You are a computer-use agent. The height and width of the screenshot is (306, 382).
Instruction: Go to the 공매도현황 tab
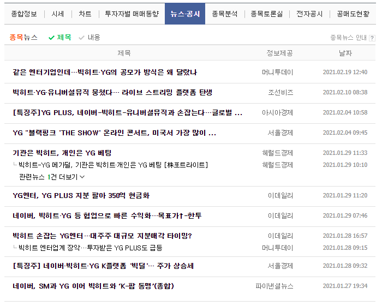click(353, 14)
